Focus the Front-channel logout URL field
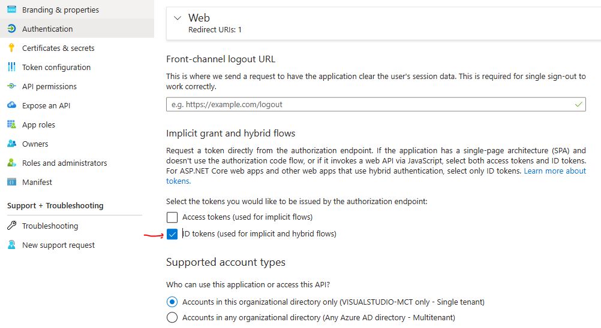The width and height of the screenshot is (601, 328). 375,104
